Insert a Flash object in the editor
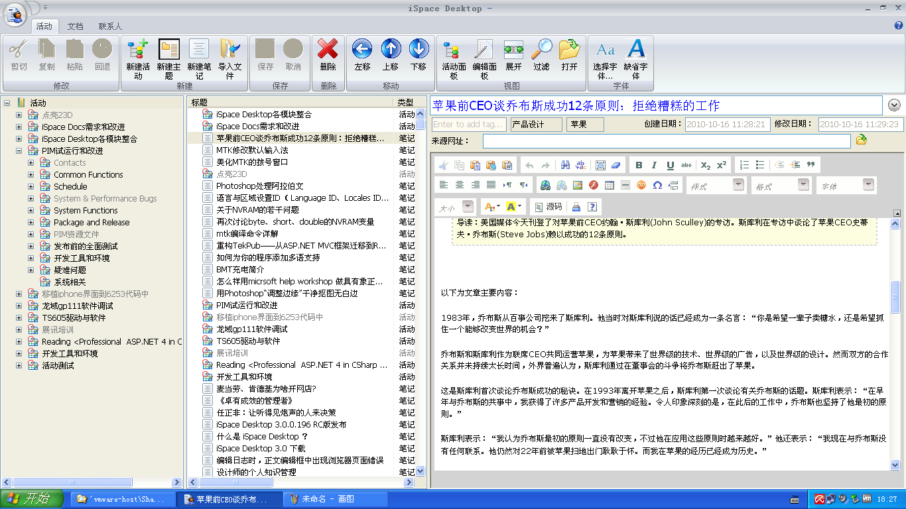 594,185
